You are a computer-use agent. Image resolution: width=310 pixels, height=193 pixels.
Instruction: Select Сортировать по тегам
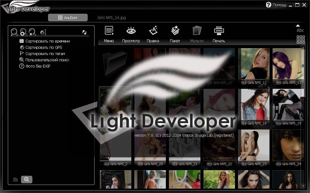42,53
